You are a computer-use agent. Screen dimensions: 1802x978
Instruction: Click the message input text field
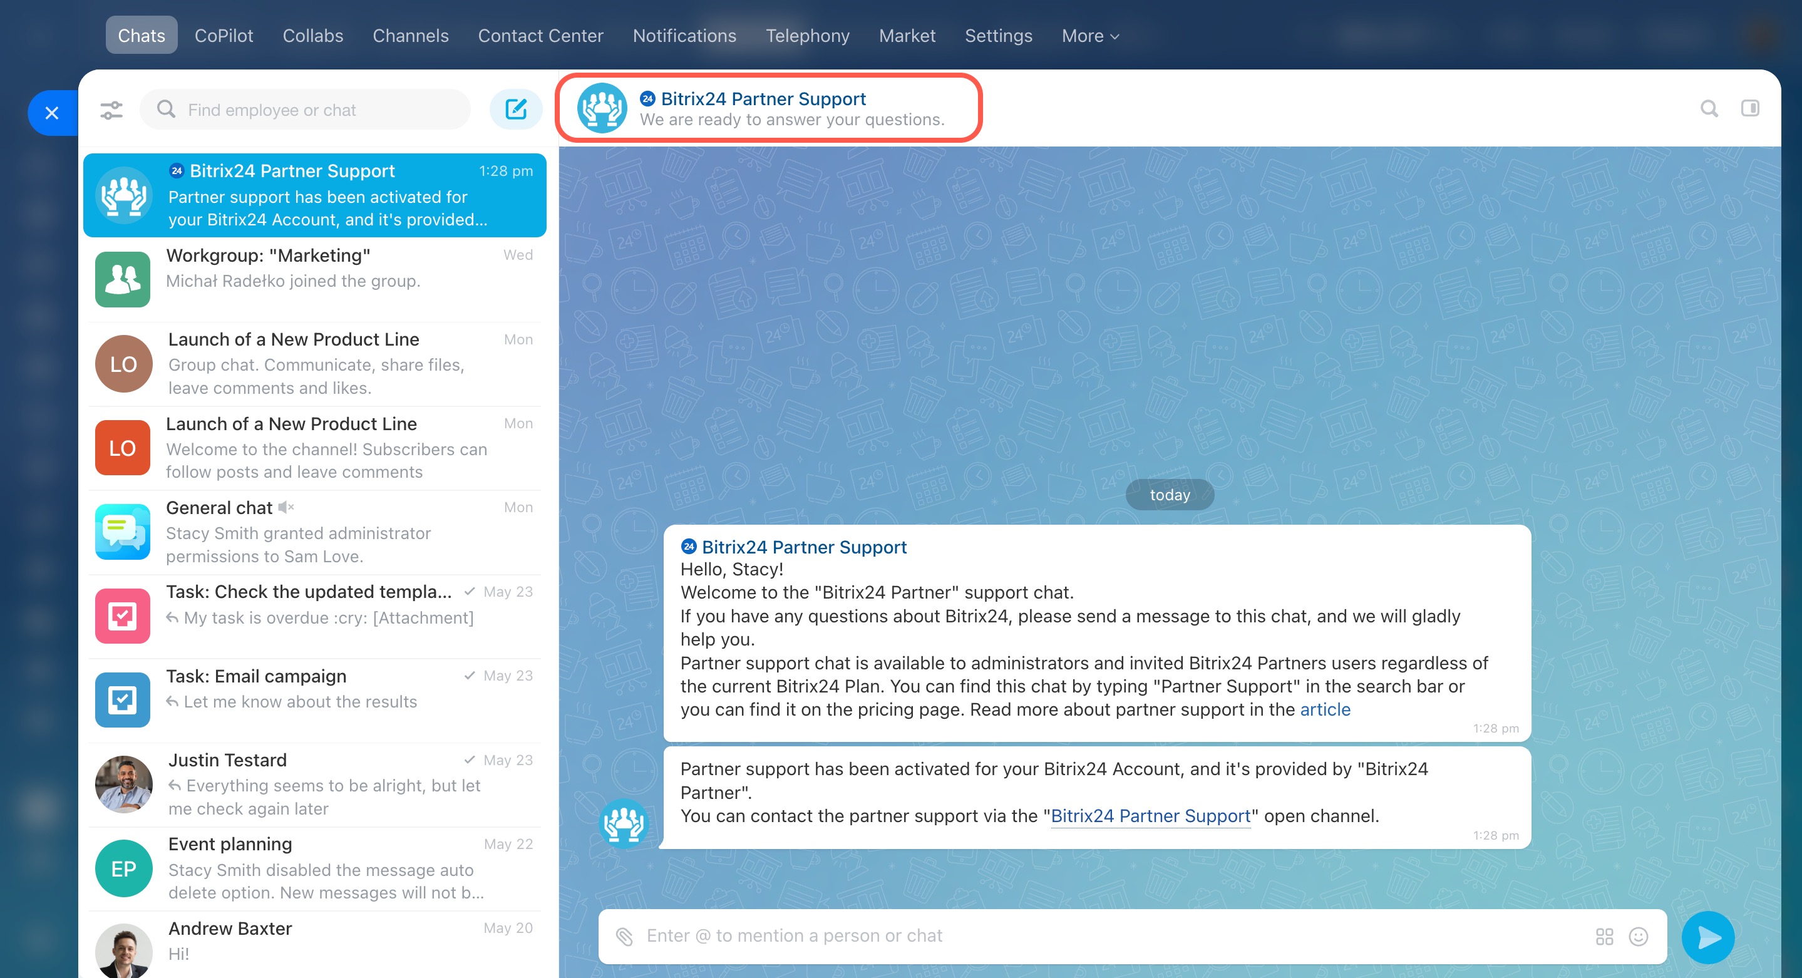1105,936
